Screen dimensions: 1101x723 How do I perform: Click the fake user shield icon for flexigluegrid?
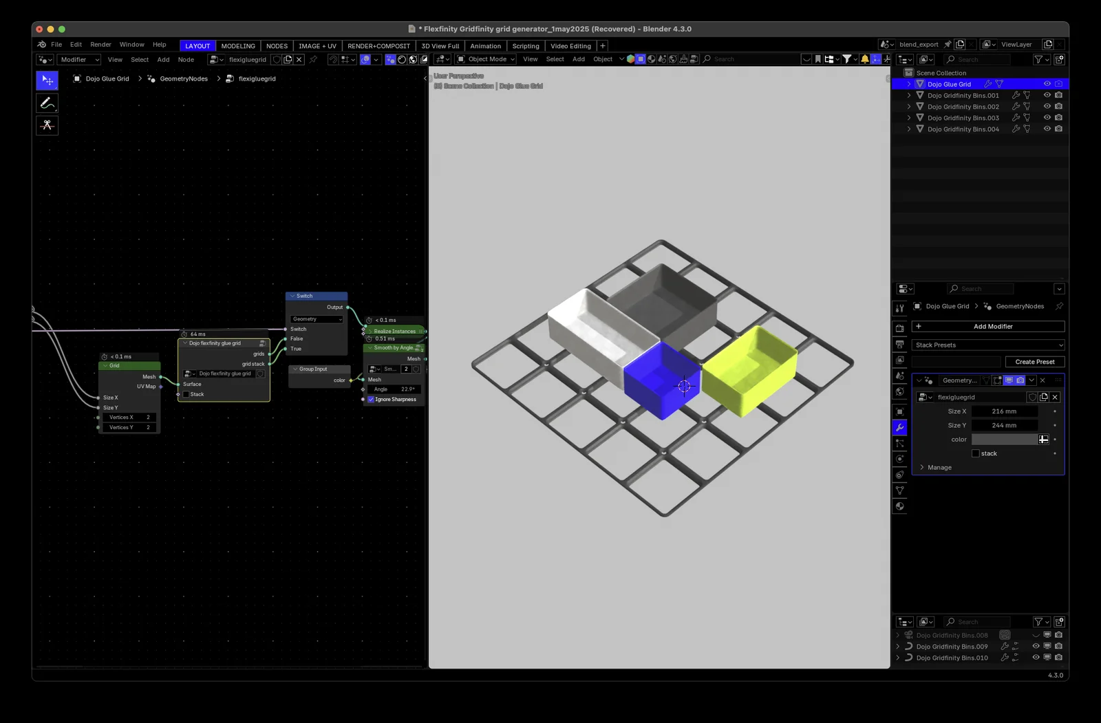pos(1031,397)
